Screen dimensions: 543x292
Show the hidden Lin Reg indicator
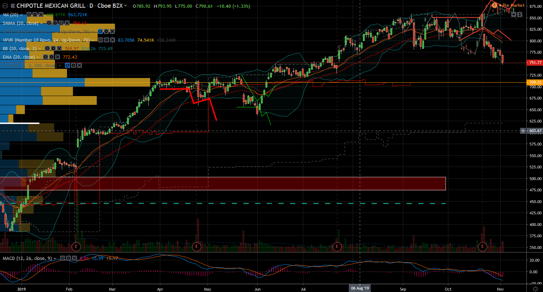(67, 65)
